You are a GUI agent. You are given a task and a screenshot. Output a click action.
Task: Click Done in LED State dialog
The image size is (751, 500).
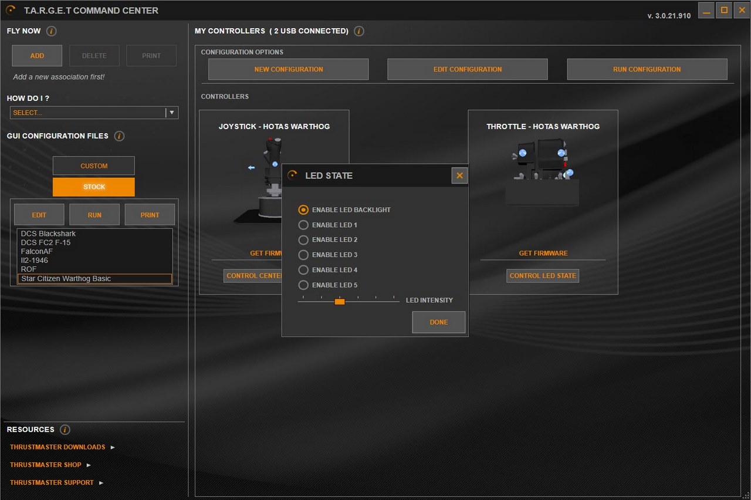439,322
